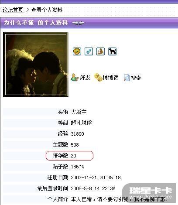Click the blue male gender symbol icon
178x205 pixels.
pyautogui.click(x=89, y=51)
